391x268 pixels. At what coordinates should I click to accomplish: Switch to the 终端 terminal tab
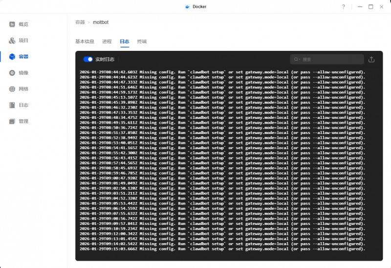point(142,42)
